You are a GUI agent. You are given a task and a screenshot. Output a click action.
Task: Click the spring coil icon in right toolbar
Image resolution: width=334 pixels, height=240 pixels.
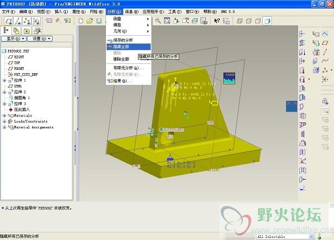[x=303, y=134]
